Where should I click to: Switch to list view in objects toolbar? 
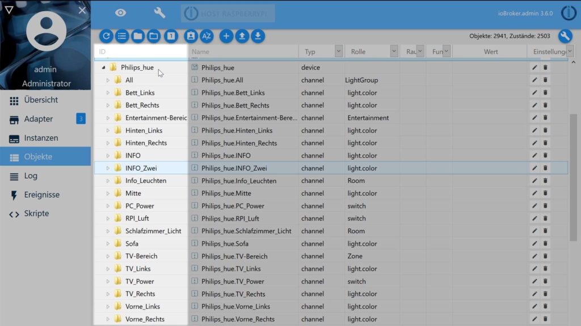(x=122, y=36)
